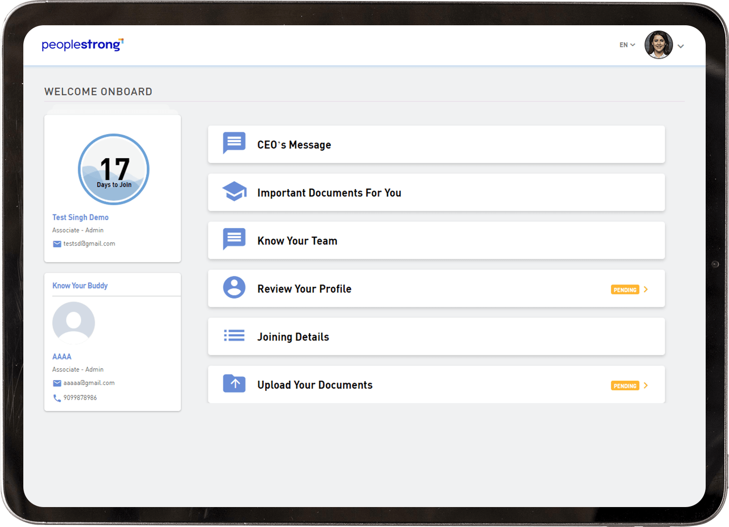This screenshot has width=729, height=527.
Task: Click the CEO's Message chat icon
Action: tap(234, 142)
